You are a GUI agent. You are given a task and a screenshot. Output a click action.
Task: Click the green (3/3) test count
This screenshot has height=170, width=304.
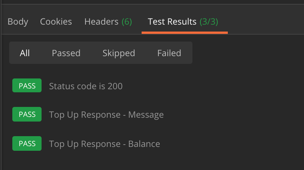[209, 22]
